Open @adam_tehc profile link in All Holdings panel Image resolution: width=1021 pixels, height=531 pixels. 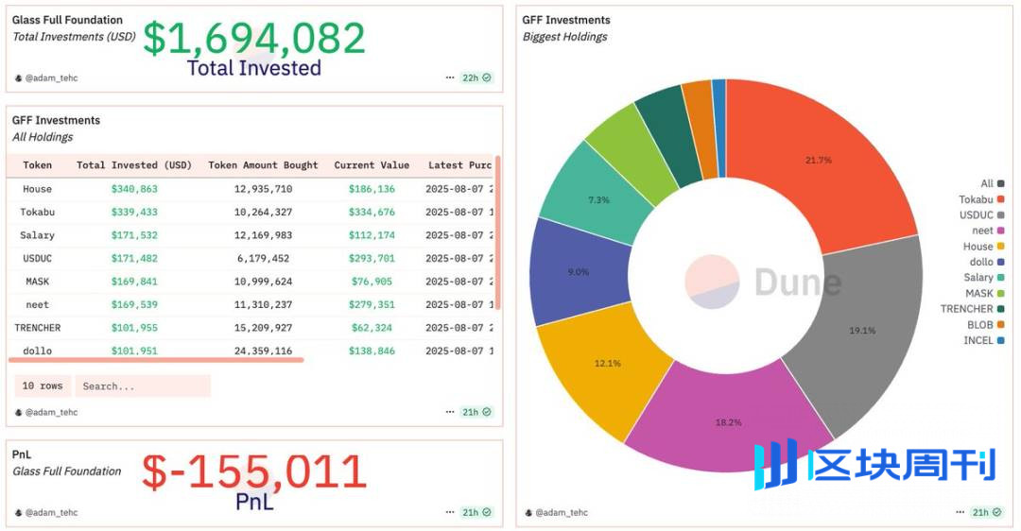(x=51, y=413)
